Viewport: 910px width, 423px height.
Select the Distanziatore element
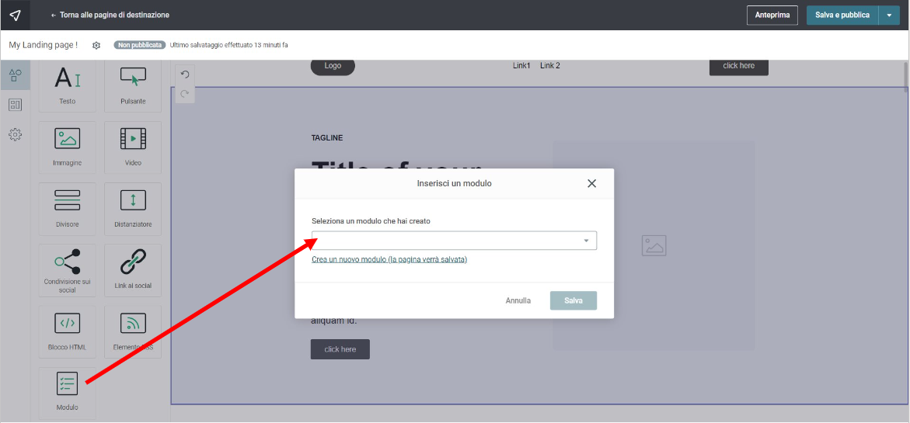tap(133, 210)
